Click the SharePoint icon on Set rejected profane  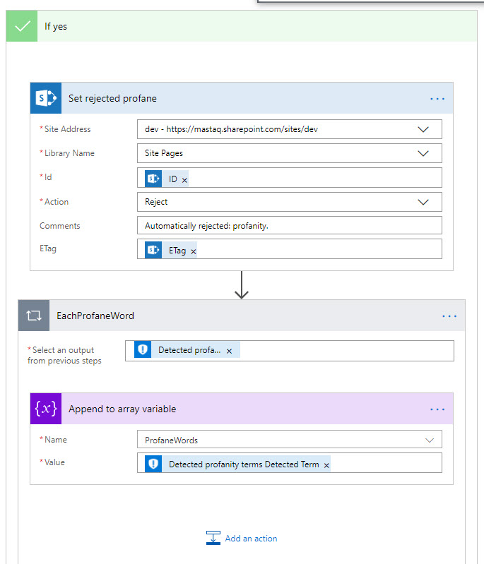46,98
